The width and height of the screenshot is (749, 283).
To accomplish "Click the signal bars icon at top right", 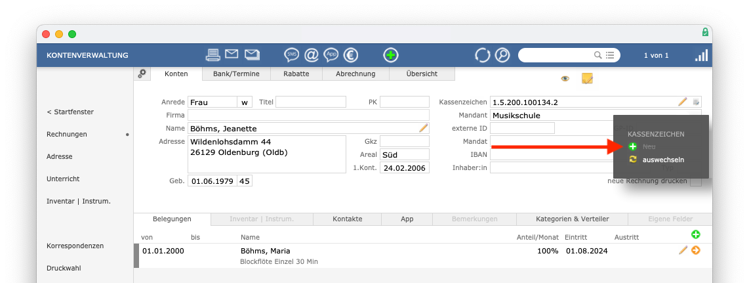I will (701, 55).
